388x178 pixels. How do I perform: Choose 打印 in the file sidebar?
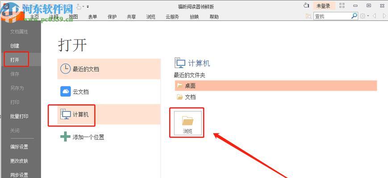click(15, 102)
